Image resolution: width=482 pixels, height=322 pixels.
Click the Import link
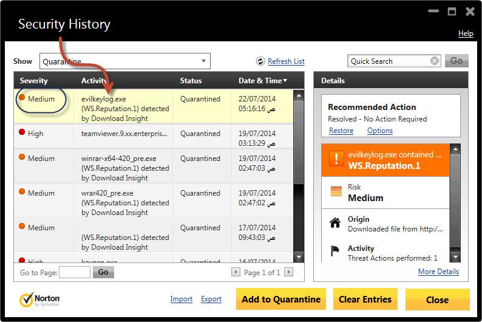click(181, 299)
